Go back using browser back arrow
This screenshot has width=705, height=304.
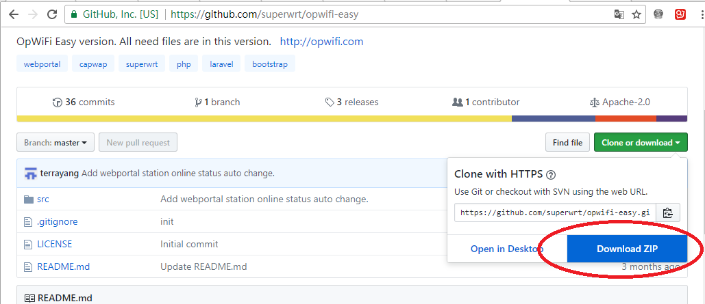point(13,14)
